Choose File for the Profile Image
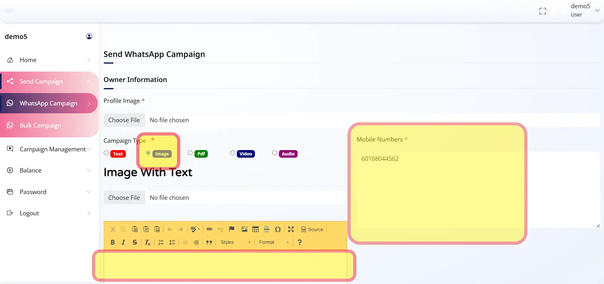604x284 pixels. 124,120
